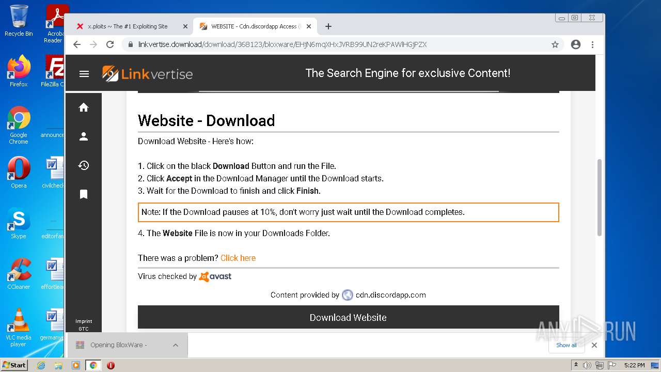The height and width of the screenshot is (372, 661).
Task: Click the Linkvertise logo
Action: [147, 74]
